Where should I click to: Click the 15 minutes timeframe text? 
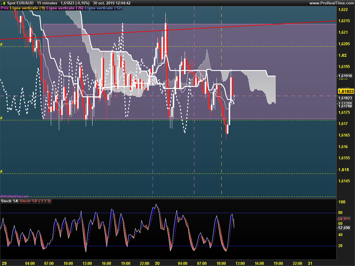tap(47, 3)
